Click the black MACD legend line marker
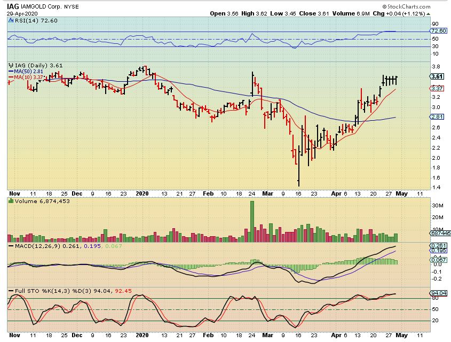This screenshot has height=342, width=451. pos(11,246)
